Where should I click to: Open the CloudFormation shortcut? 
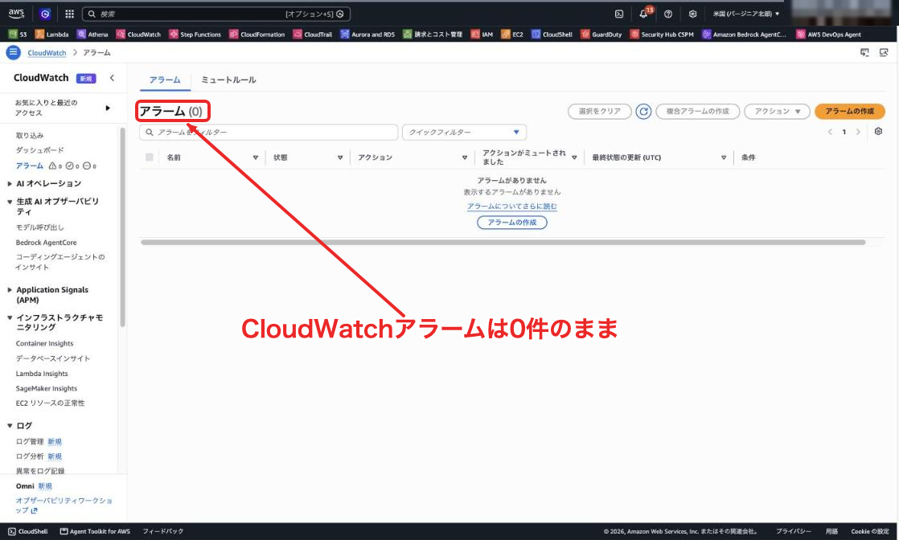pyautogui.click(x=257, y=35)
